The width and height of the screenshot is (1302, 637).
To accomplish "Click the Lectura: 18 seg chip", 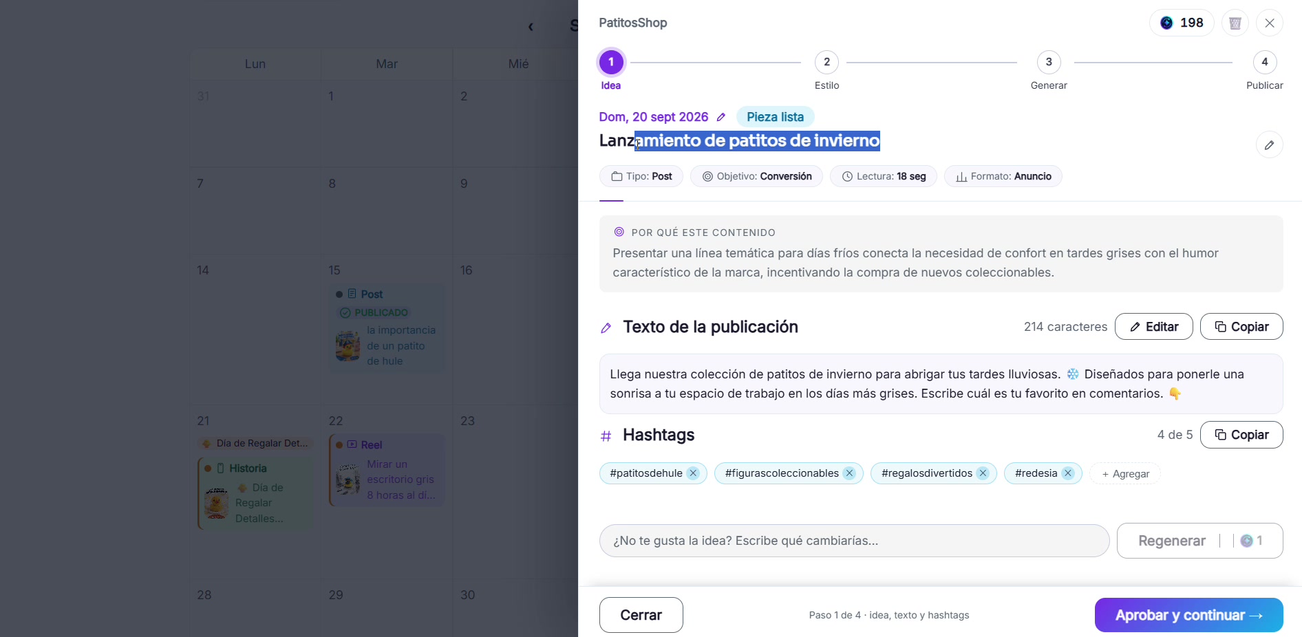I will tap(884, 176).
